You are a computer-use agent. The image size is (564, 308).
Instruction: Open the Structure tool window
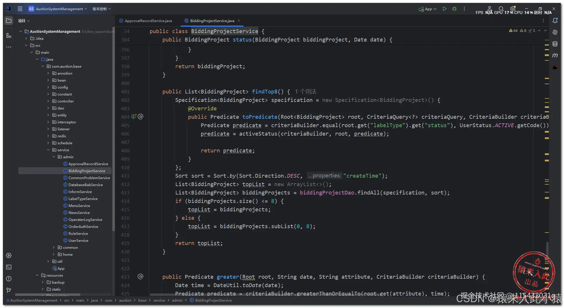coord(9,35)
